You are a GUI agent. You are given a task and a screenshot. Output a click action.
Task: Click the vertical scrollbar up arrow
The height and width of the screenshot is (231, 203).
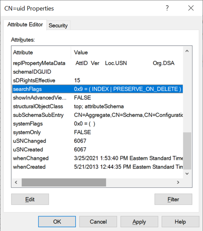pos(187,51)
